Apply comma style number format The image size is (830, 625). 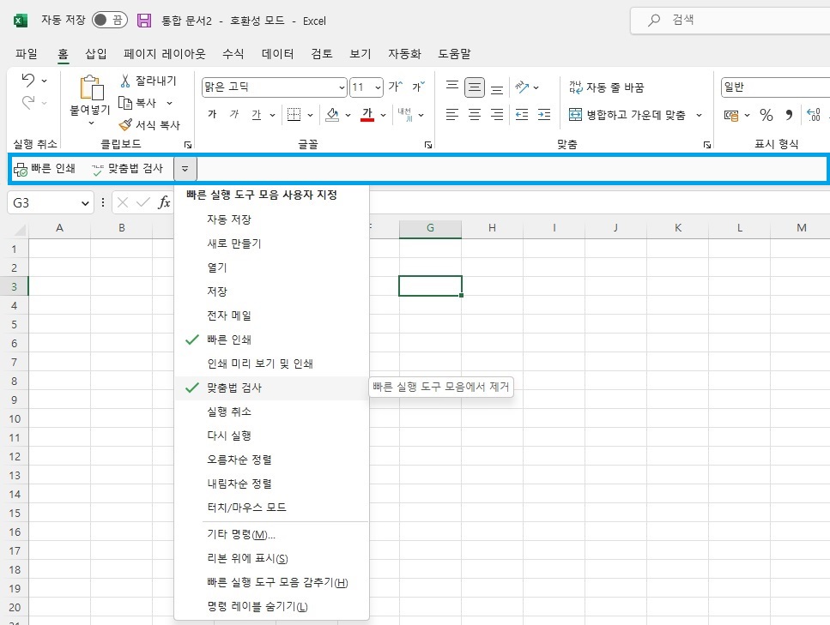(789, 115)
